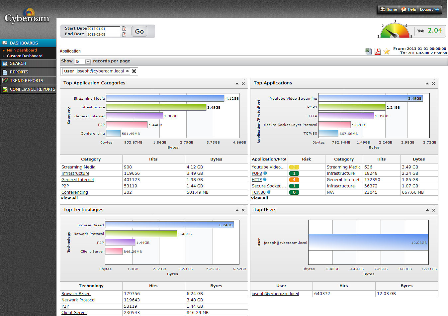Click the TCP:80 info icon

(269, 192)
